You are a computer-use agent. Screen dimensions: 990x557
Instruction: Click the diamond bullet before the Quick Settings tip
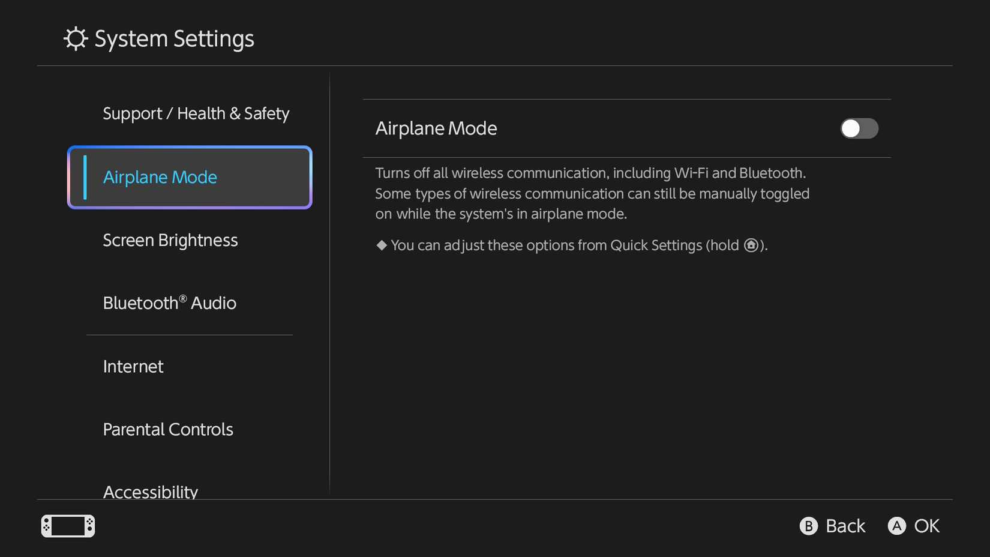pyautogui.click(x=381, y=245)
